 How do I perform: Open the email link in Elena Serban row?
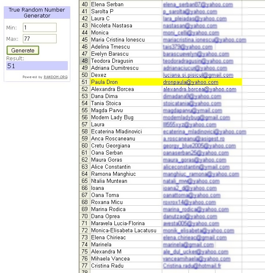click(198, 5)
